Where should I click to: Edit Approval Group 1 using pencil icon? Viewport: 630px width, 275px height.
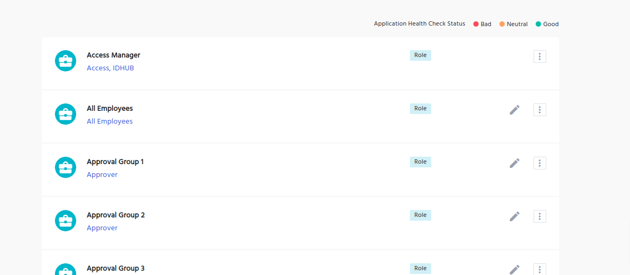point(514,163)
